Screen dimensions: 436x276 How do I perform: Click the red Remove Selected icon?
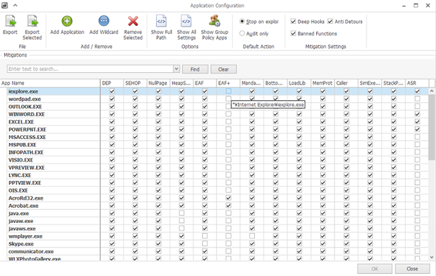(133, 21)
